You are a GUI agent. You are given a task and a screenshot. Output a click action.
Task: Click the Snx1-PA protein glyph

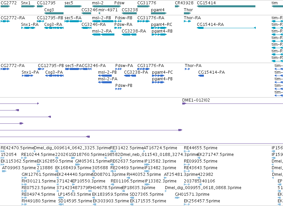pos(27,76)
